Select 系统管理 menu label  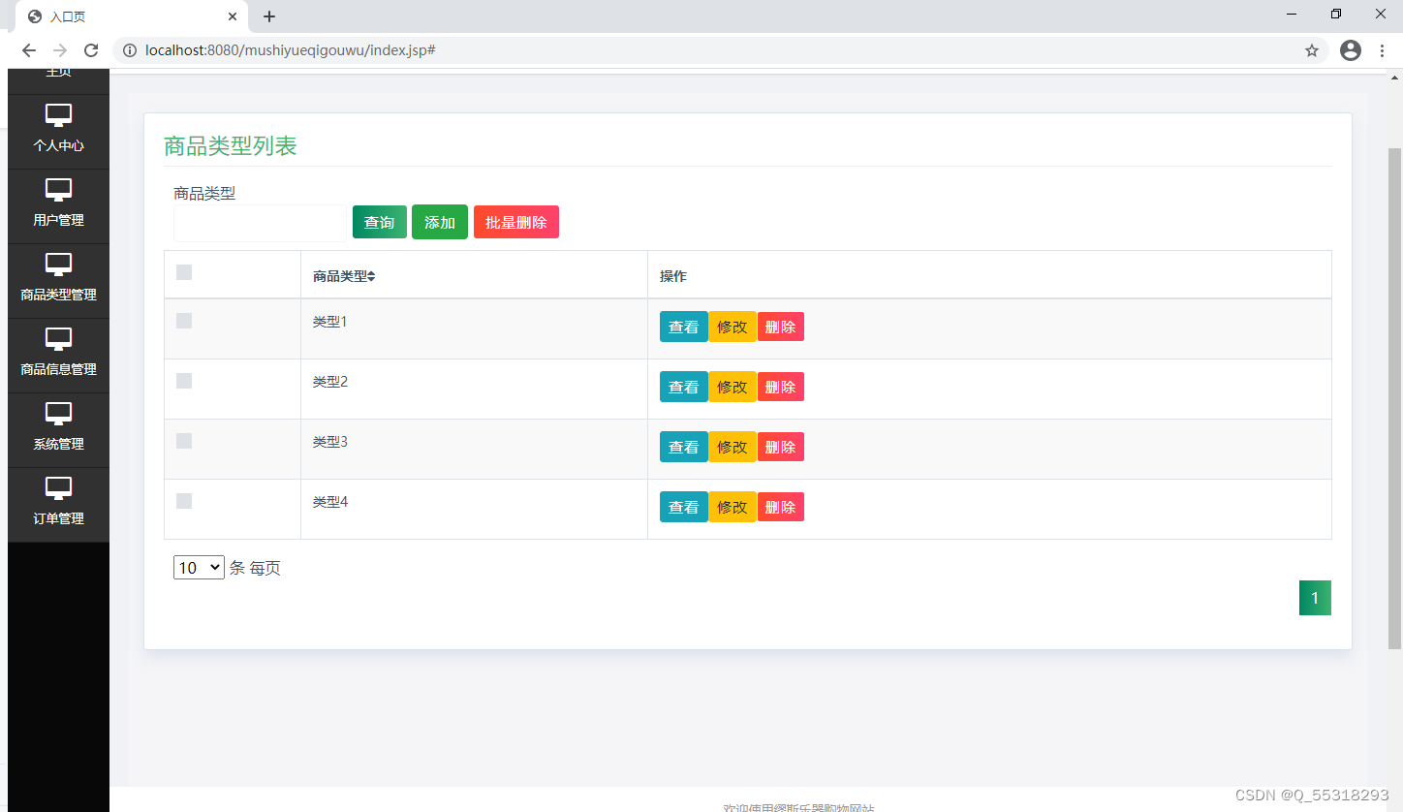58,444
